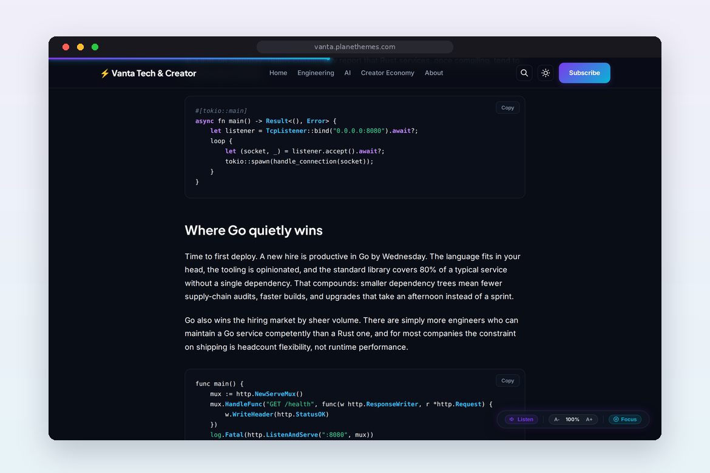
Task: Click the Subscribe button
Action: click(x=584, y=73)
